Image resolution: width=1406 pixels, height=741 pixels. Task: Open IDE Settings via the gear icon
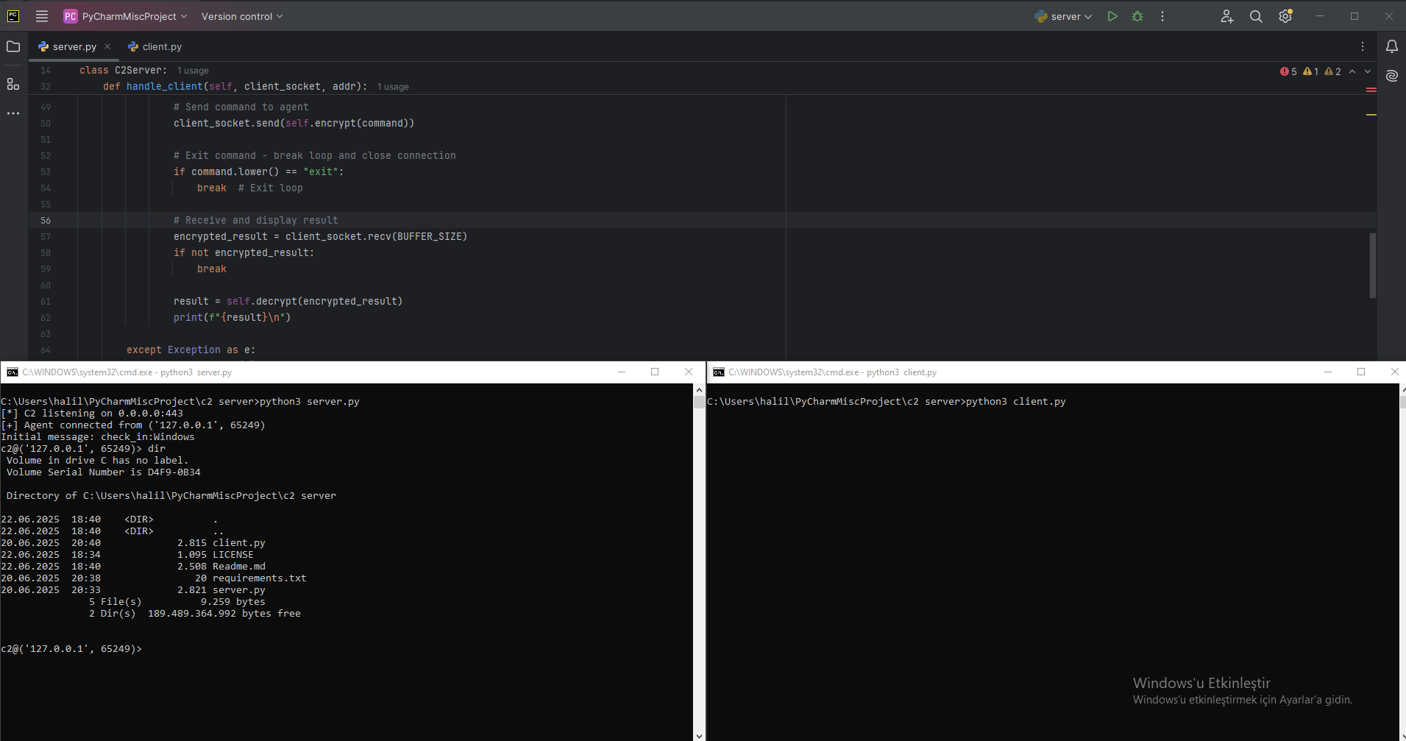(x=1285, y=16)
